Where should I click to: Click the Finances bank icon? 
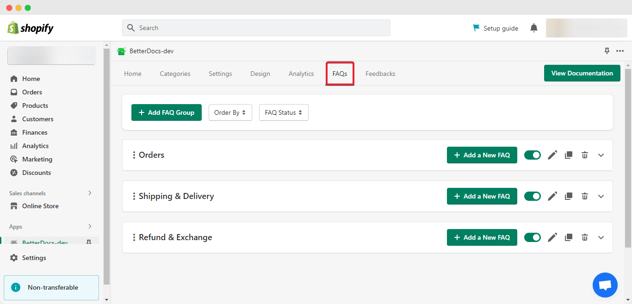(x=14, y=132)
